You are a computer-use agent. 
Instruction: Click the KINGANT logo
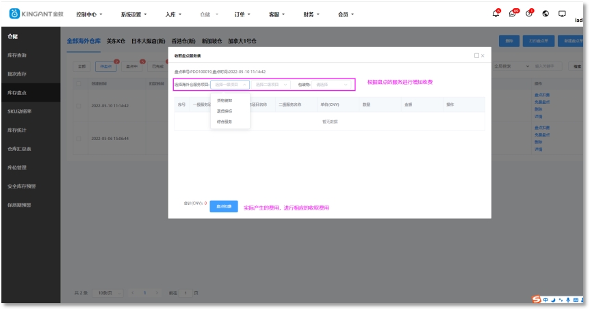point(33,14)
